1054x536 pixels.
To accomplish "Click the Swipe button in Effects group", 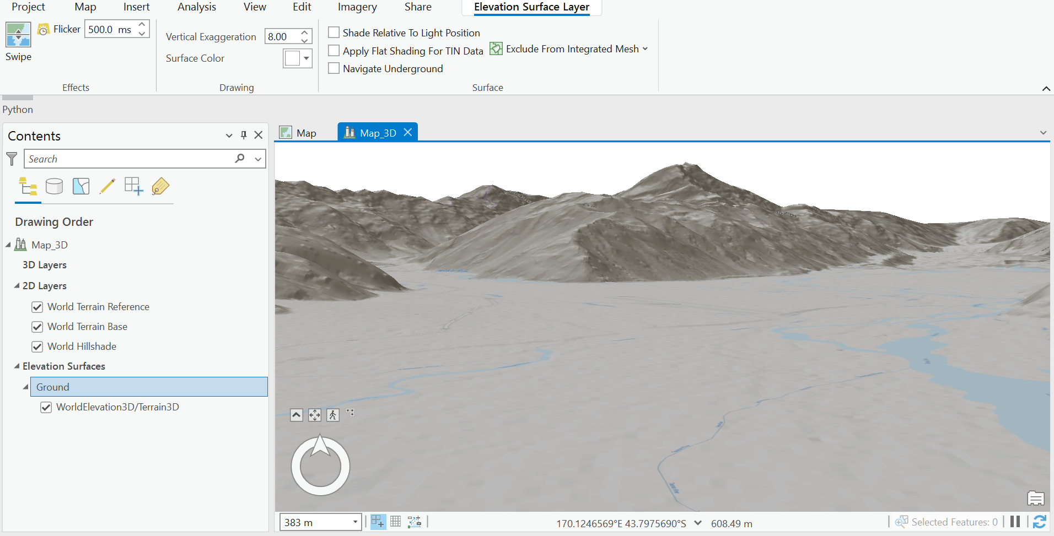I will coord(18,39).
